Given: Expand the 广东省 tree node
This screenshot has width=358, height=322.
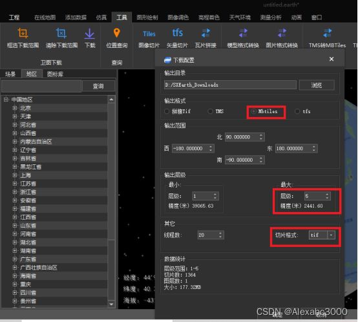Looking at the screenshot, I should tap(15, 259).
